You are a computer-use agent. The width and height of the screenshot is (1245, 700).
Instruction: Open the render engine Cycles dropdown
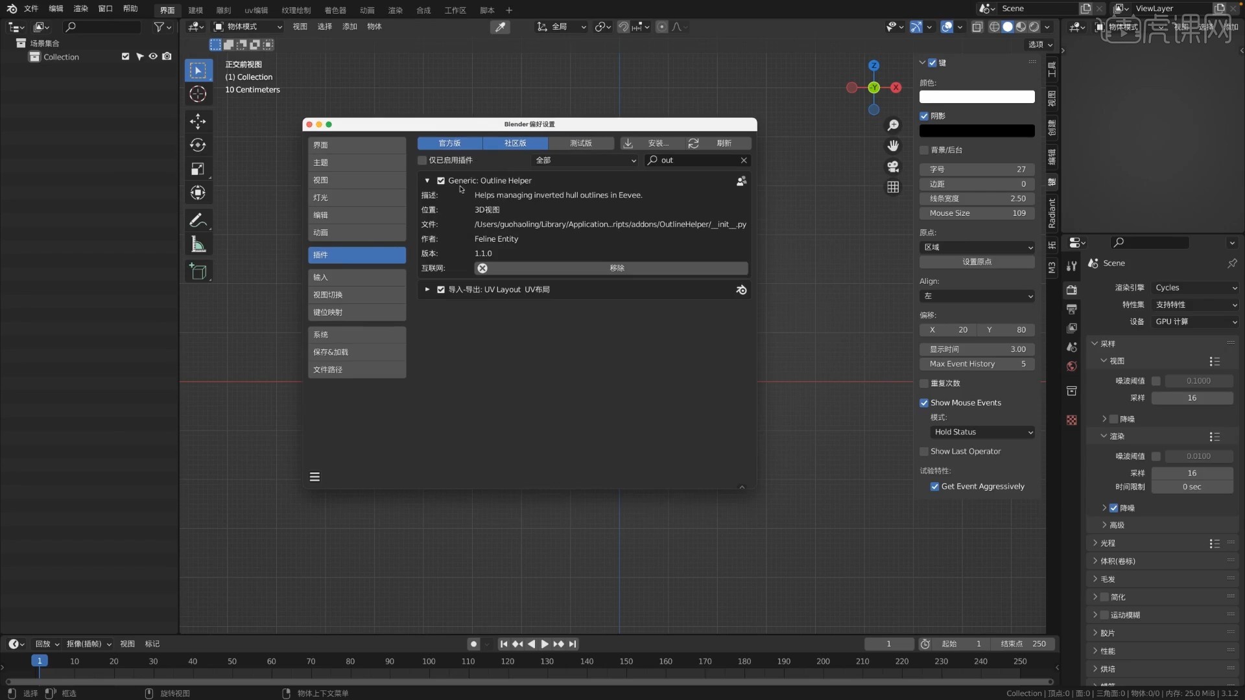1195,288
